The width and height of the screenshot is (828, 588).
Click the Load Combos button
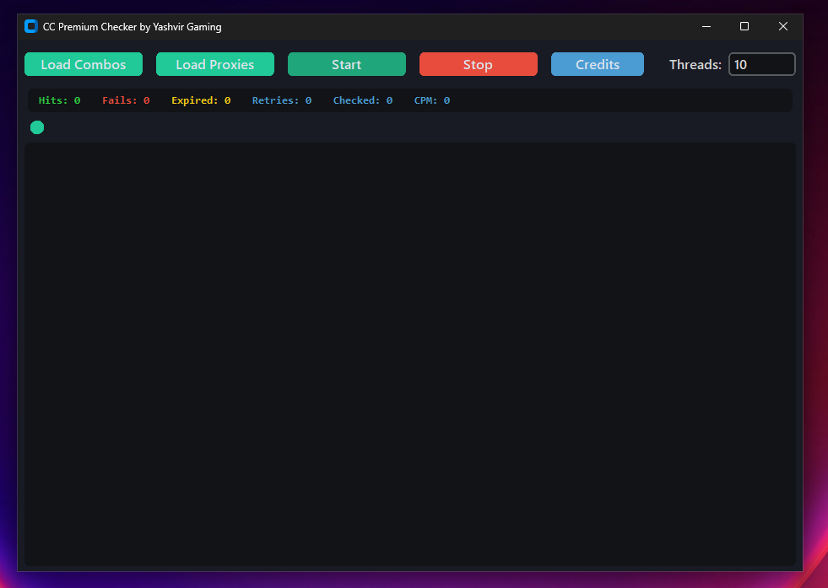click(84, 64)
